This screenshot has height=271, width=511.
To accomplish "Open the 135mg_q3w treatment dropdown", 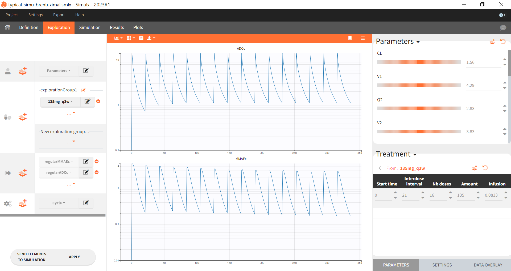I will (60, 101).
